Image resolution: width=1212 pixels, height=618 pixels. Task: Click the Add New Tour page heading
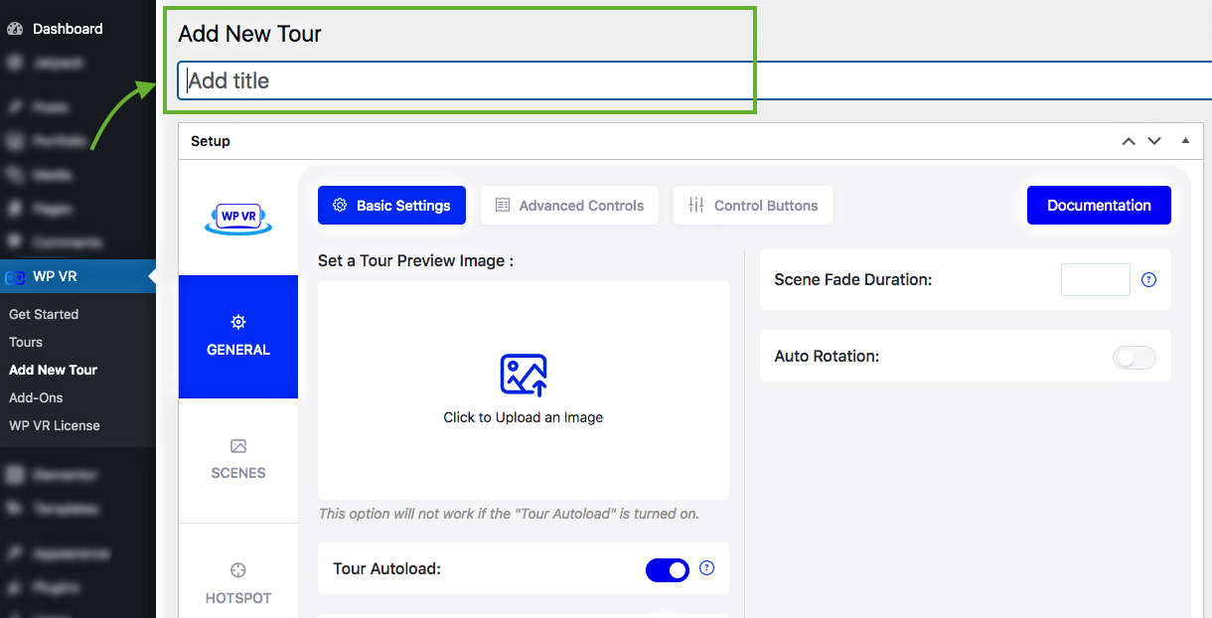tap(250, 34)
